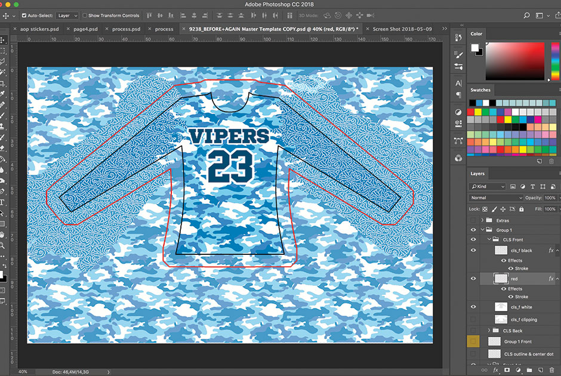
Task: Select the Eyedropper tool
Action: point(2,94)
